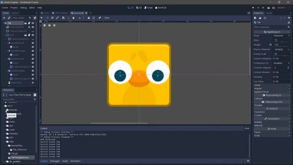Load an existing resource in Inspector
Viewport: 293px width, 165px height.
click(x=260, y=18)
